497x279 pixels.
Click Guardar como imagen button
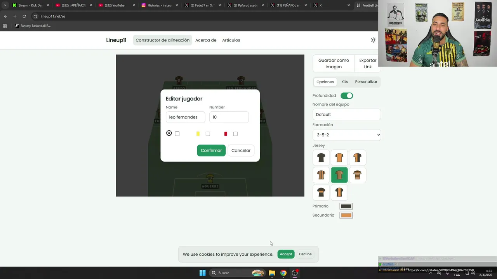334,64
